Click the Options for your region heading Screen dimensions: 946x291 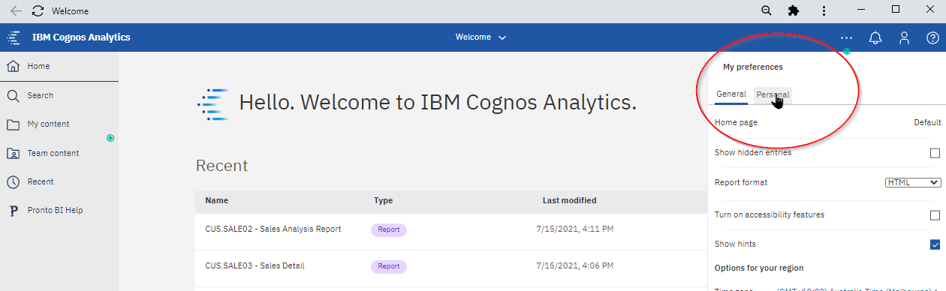coord(759,268)
